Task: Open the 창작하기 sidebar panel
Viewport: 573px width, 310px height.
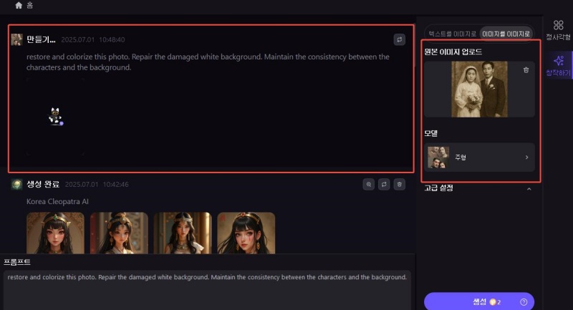Action: [x=558, y=66]
